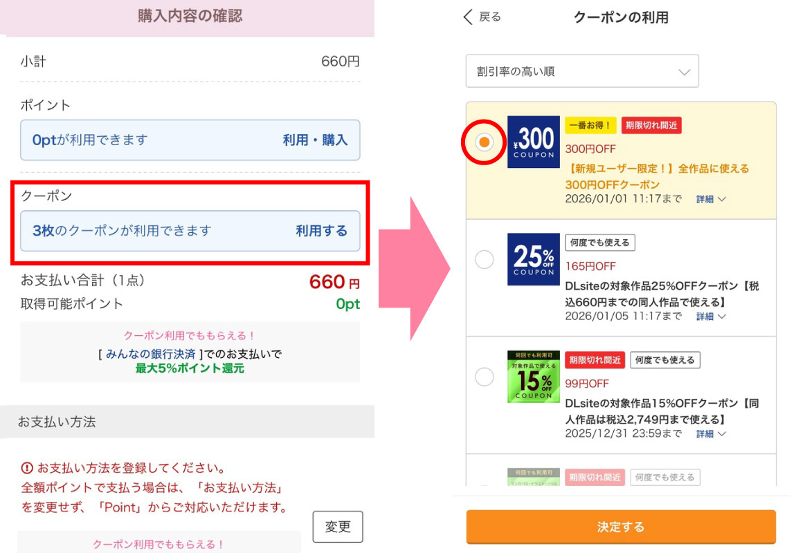Click the 一番お得！ yellow badge
Viewport: 796px width, 553px height.
coord(590,125)
